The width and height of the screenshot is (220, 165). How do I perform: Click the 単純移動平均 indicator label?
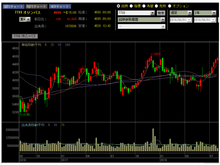click(31, 45)
